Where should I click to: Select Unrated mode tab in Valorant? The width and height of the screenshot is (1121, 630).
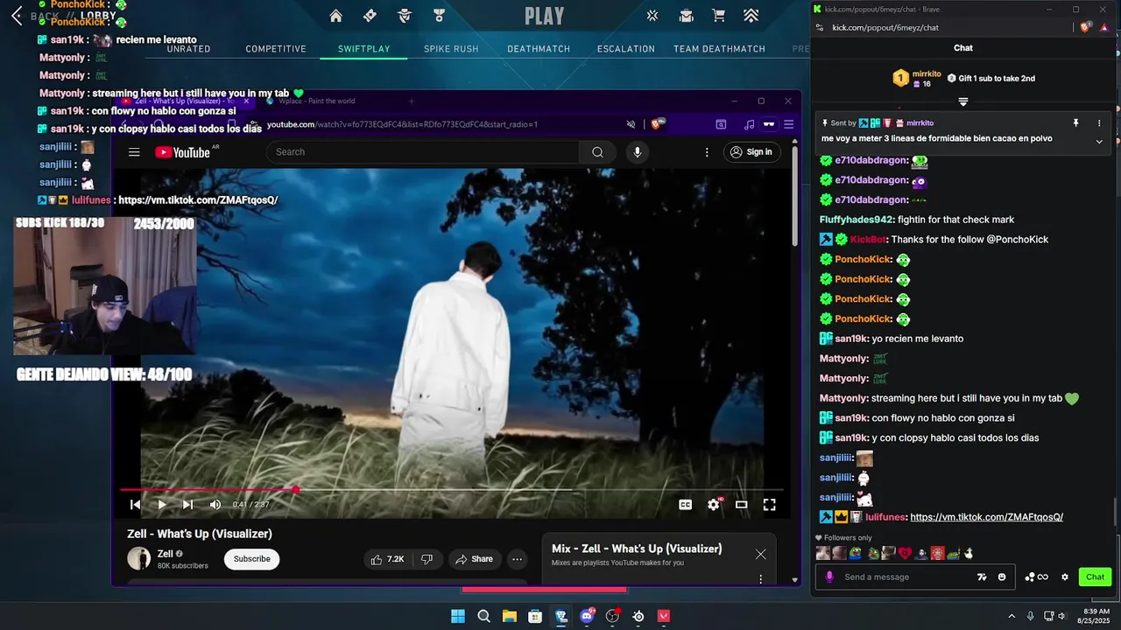[x=189, y=49]
